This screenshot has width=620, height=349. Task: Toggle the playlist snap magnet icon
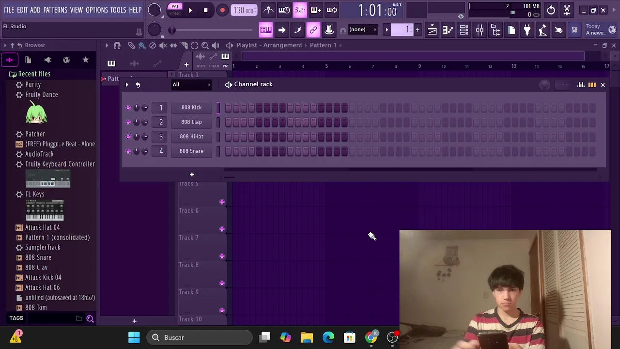[117, 45]
